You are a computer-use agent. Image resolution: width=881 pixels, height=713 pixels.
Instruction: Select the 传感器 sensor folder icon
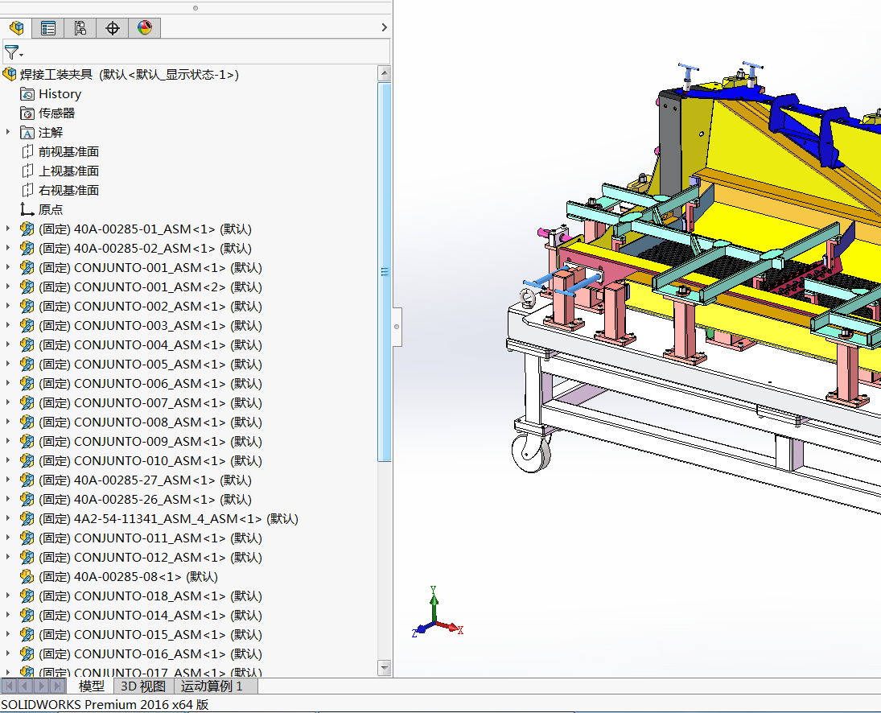coord(27,113)
